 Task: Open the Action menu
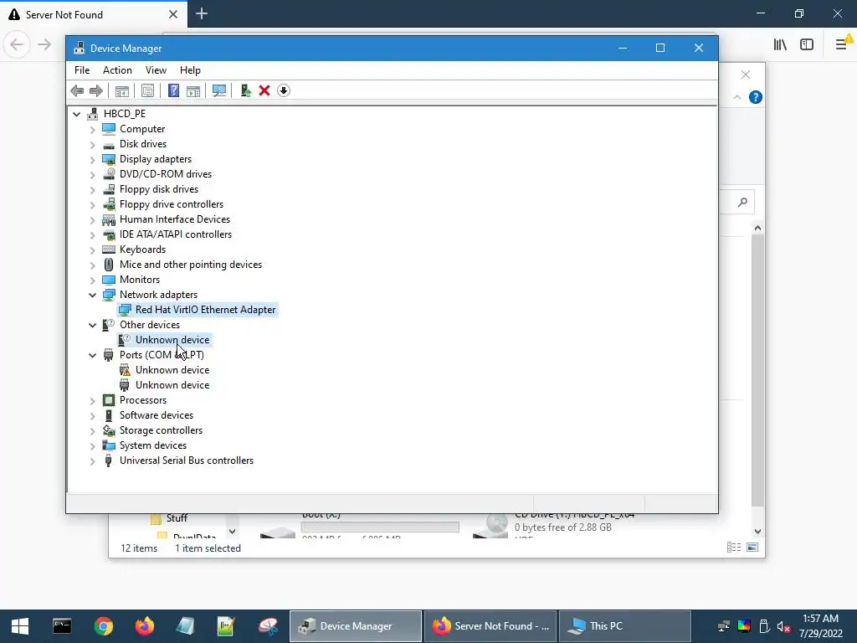tap(117, 70)
